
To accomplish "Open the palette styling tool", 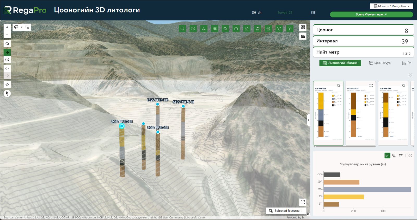I will click(225, 29).
